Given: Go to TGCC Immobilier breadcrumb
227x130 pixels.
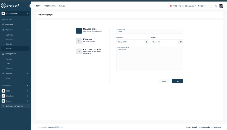Looking at the screenshot, I should click(x=50, y=6).
